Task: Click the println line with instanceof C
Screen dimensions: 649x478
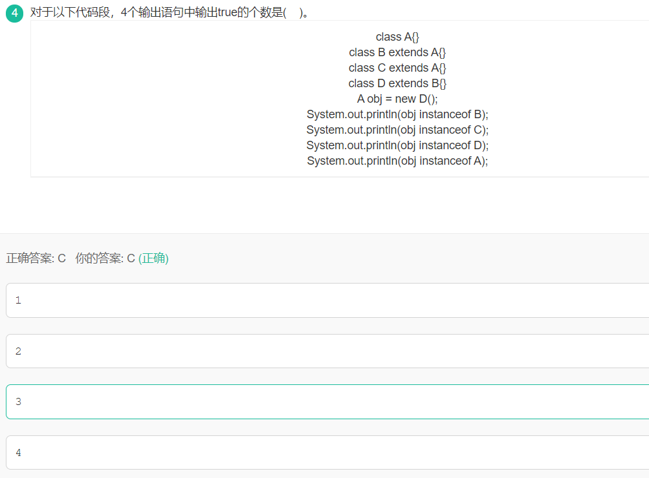Action: 397,130
